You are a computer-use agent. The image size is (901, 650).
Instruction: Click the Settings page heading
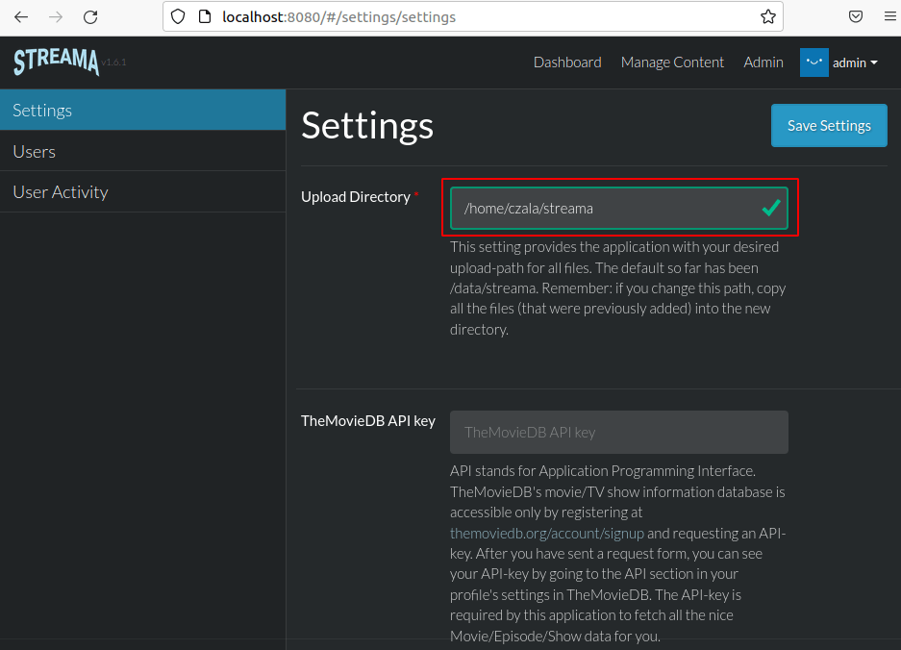pyautogui.click(x=367, y=126)
